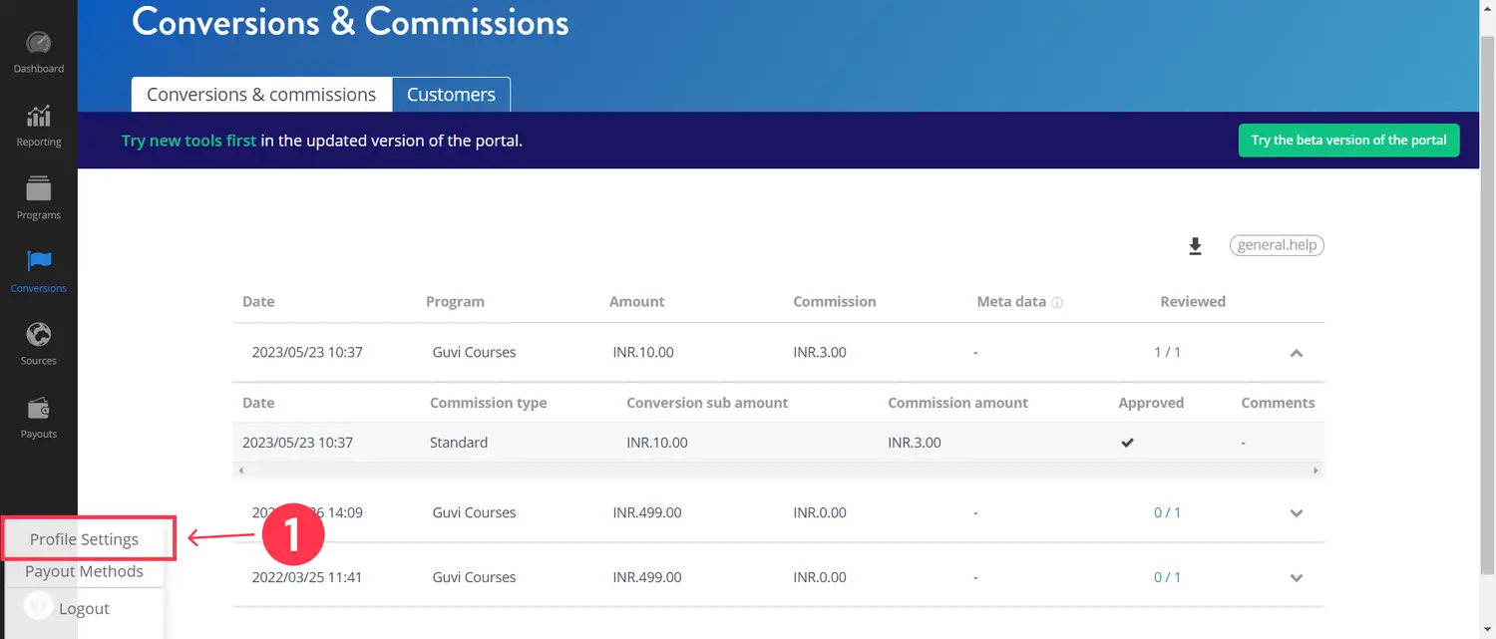Screen dimensions: 1496x639
Task: Collapse the 2023/05/23 Guvi Courses row
Action: click(x=1297, y=353)
